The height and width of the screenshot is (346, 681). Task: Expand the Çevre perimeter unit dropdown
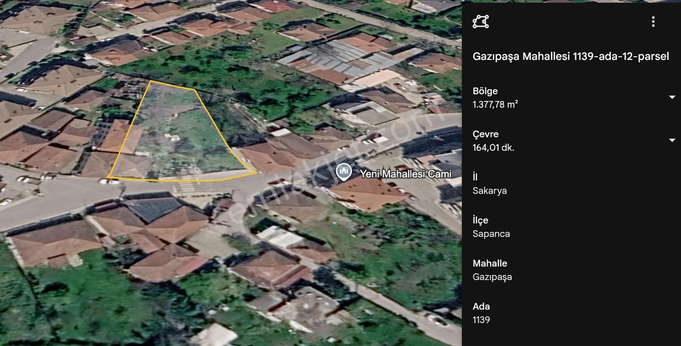(672, 140)
